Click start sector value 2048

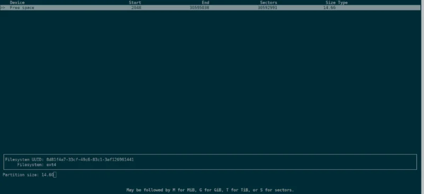click(136, 8)
